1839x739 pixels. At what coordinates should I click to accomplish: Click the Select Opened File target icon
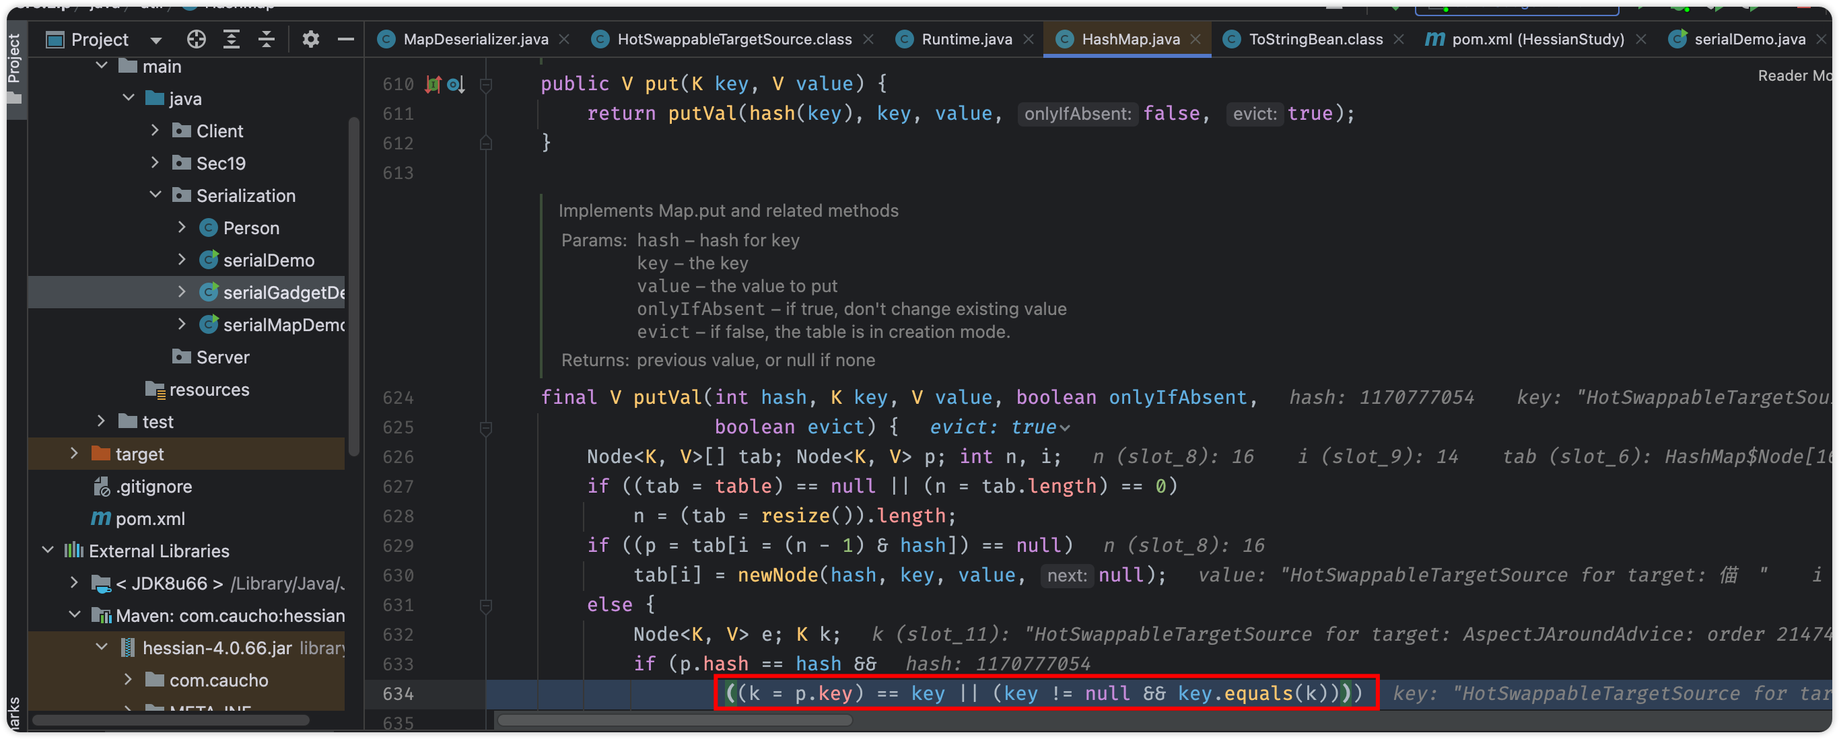(x=197, y=39)
